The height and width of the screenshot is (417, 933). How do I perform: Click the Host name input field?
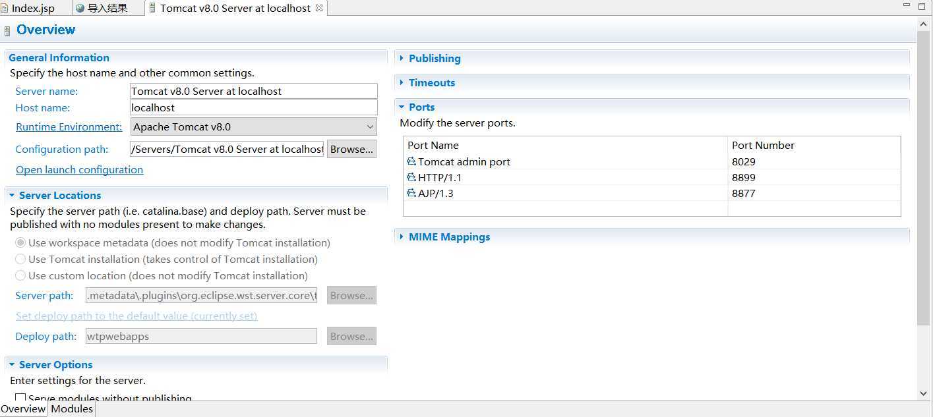pyautogui.click(x=254, y=107)
